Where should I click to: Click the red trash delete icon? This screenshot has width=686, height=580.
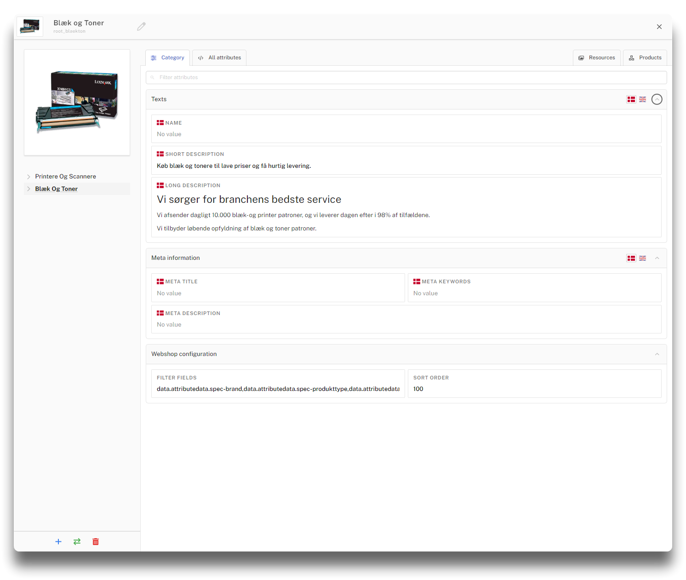pyautogui.click(x=96, y=541)
